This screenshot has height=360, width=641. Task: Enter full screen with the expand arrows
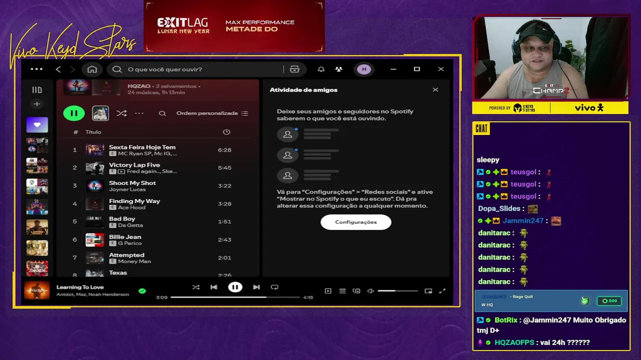(442, 290)
